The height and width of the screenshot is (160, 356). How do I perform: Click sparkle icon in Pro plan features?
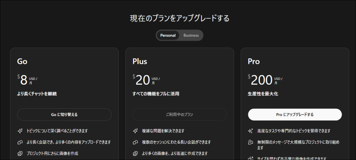(x=250, y=131)
